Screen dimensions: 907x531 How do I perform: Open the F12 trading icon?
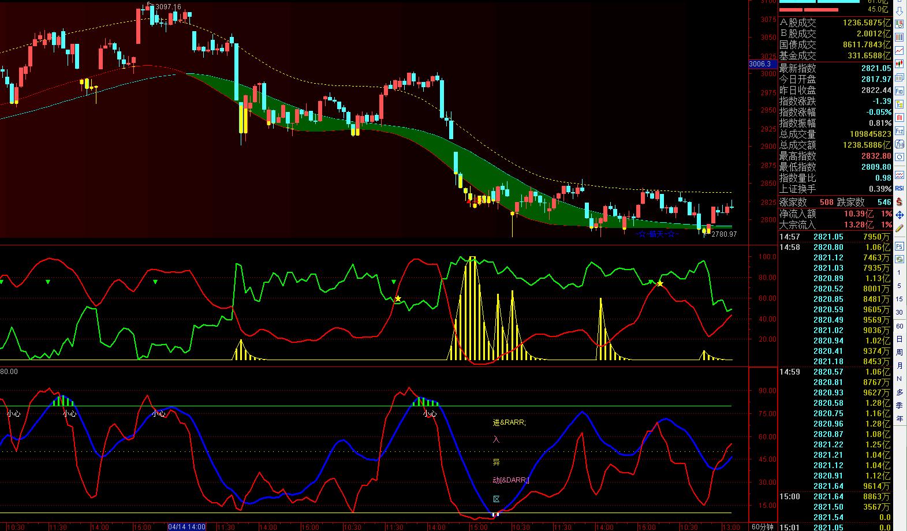pos(899,131)
